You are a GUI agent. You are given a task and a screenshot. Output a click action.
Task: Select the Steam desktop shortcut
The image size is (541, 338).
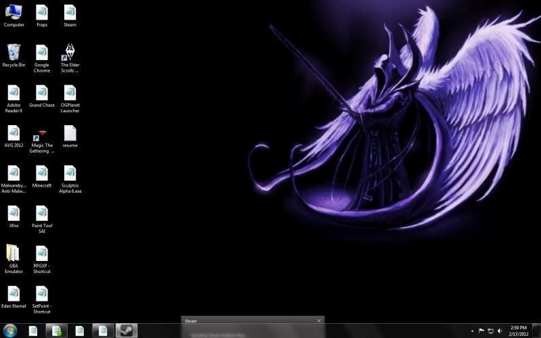tap(70, 16)
